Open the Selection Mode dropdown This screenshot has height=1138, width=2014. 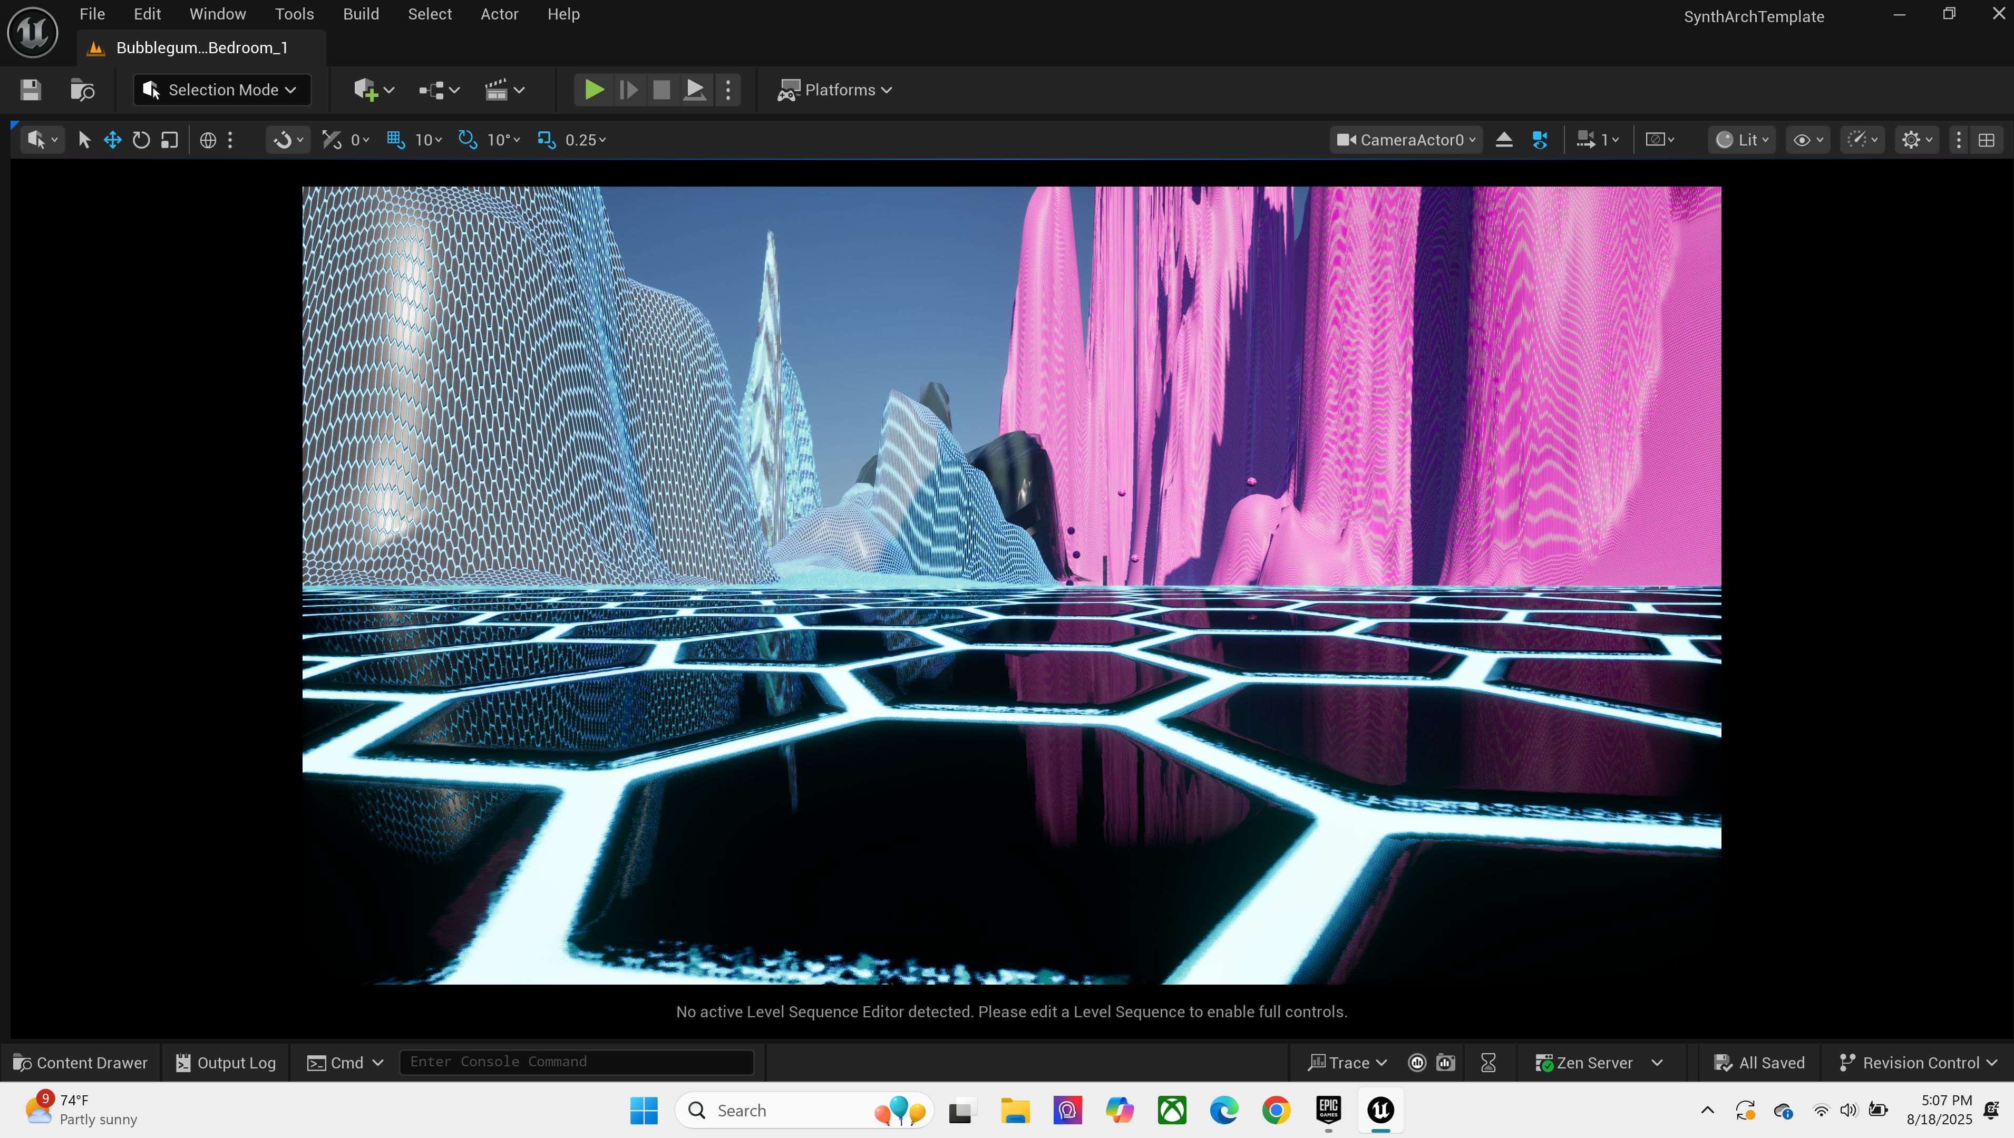coord(222,90)
